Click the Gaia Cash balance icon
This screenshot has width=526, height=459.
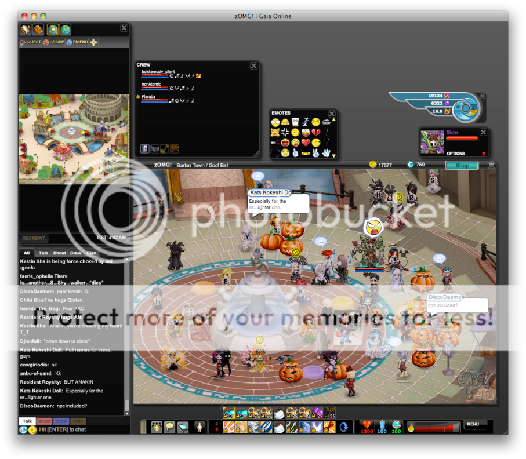click(411, 165)
